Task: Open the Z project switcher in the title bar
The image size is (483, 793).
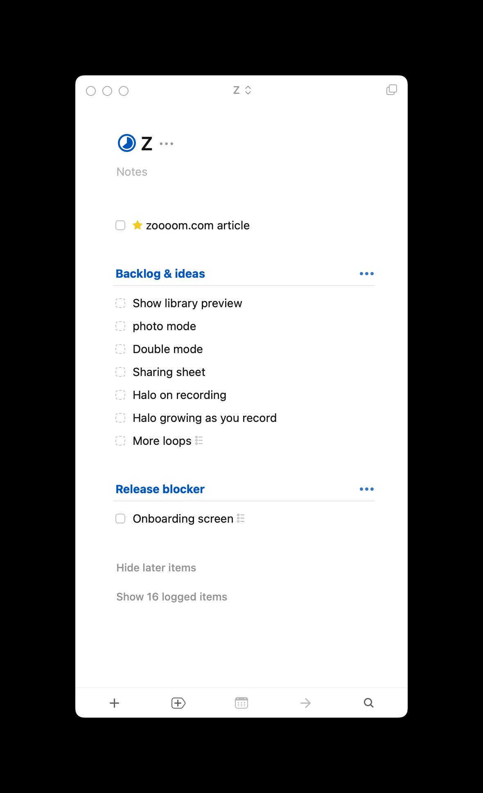Action: tap(242, 90)
